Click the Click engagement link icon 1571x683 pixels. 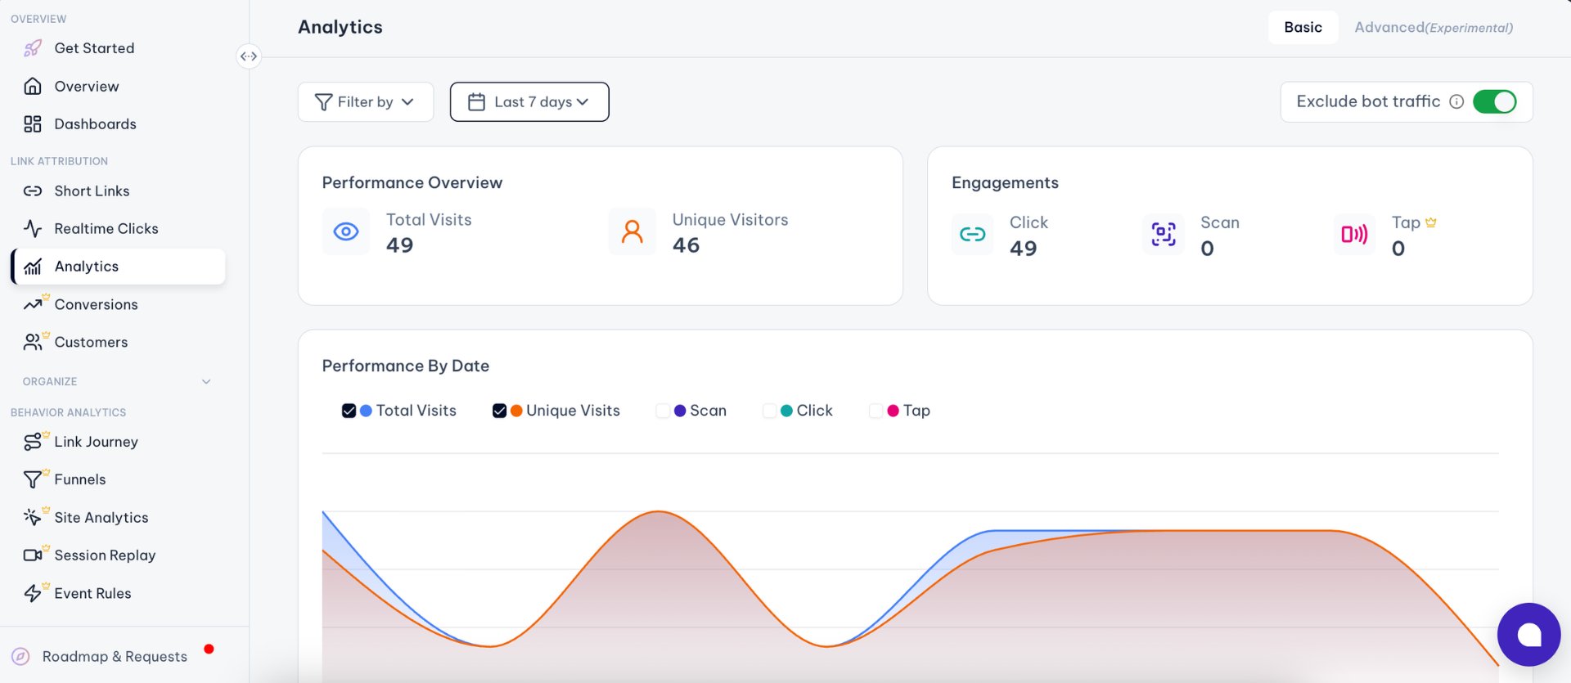pyautogui.click(x=973, y=235)
